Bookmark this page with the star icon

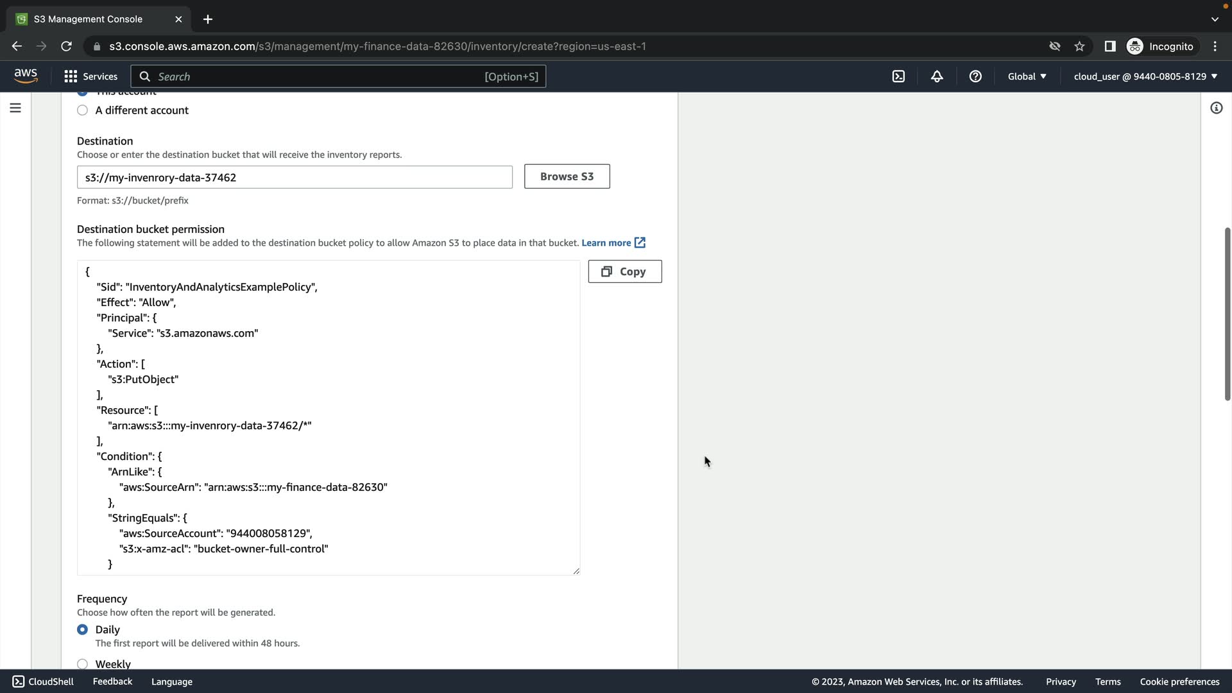point(1079,46)
